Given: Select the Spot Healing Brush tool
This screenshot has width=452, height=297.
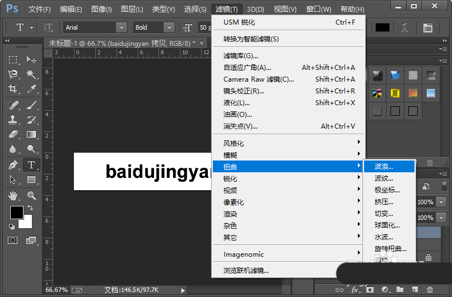Looking at the screenshot, I should click(13, 105).
